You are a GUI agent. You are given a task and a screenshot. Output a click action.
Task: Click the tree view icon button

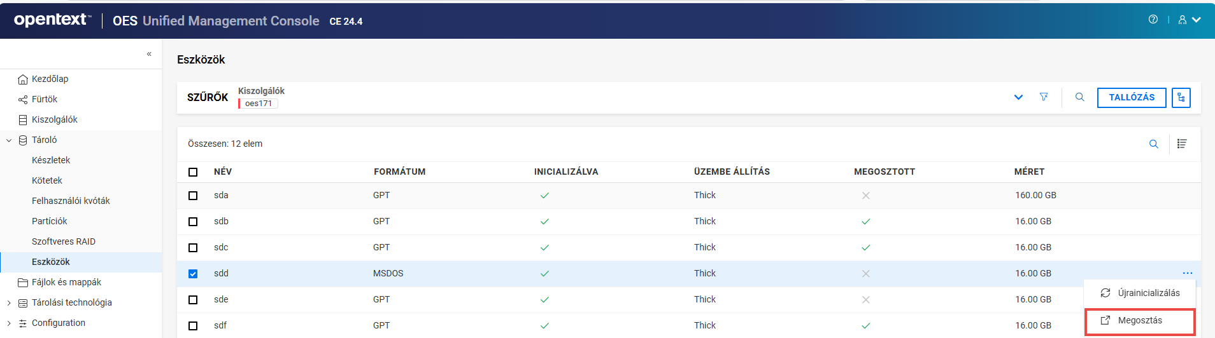(1181, 97)
